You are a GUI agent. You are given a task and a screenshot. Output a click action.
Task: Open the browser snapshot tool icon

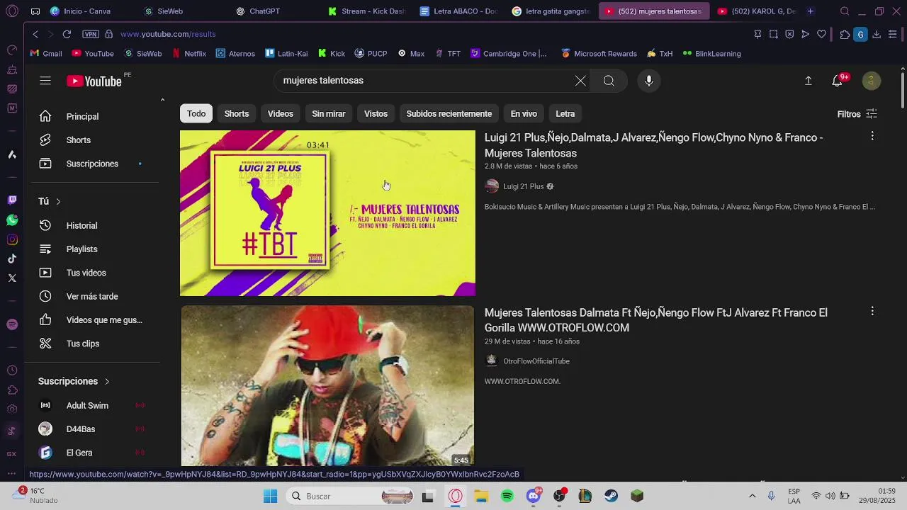coord(774,34)
